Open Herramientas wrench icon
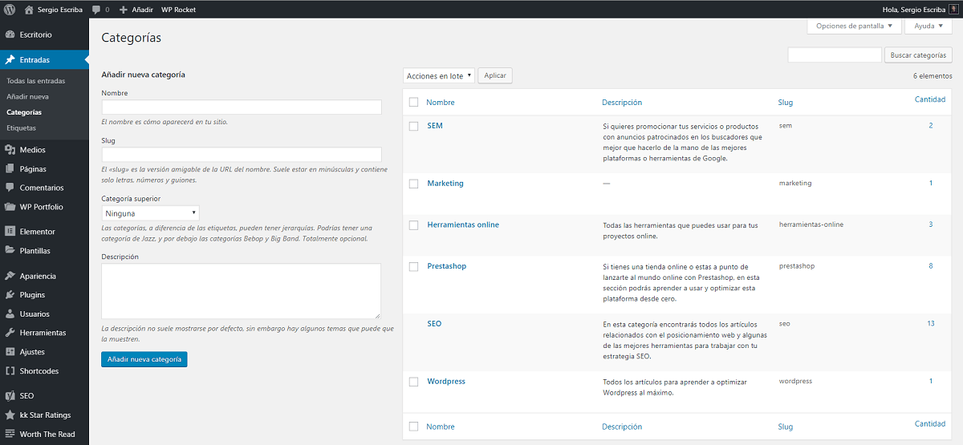 tap(10, 333)
